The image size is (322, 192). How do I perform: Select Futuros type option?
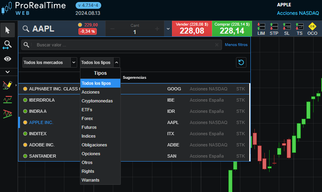(100, 127)
